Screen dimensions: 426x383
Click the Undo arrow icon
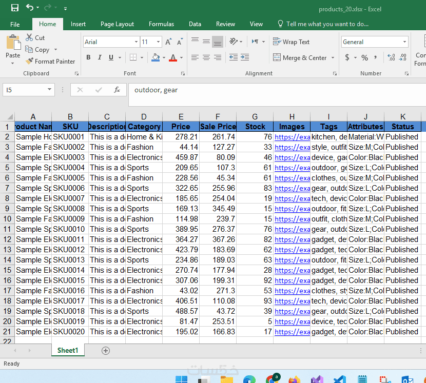[30, 8]
